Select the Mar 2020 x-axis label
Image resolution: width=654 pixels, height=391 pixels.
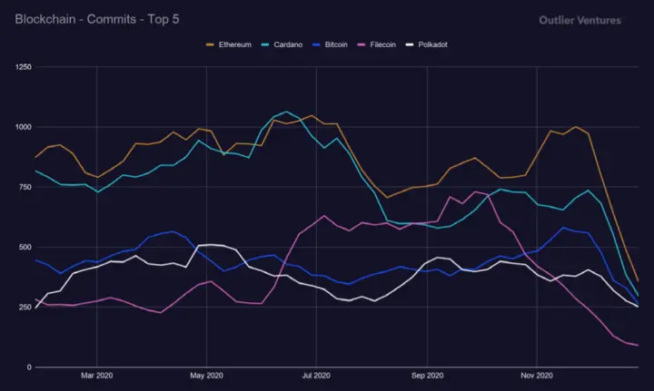(97, 376)
